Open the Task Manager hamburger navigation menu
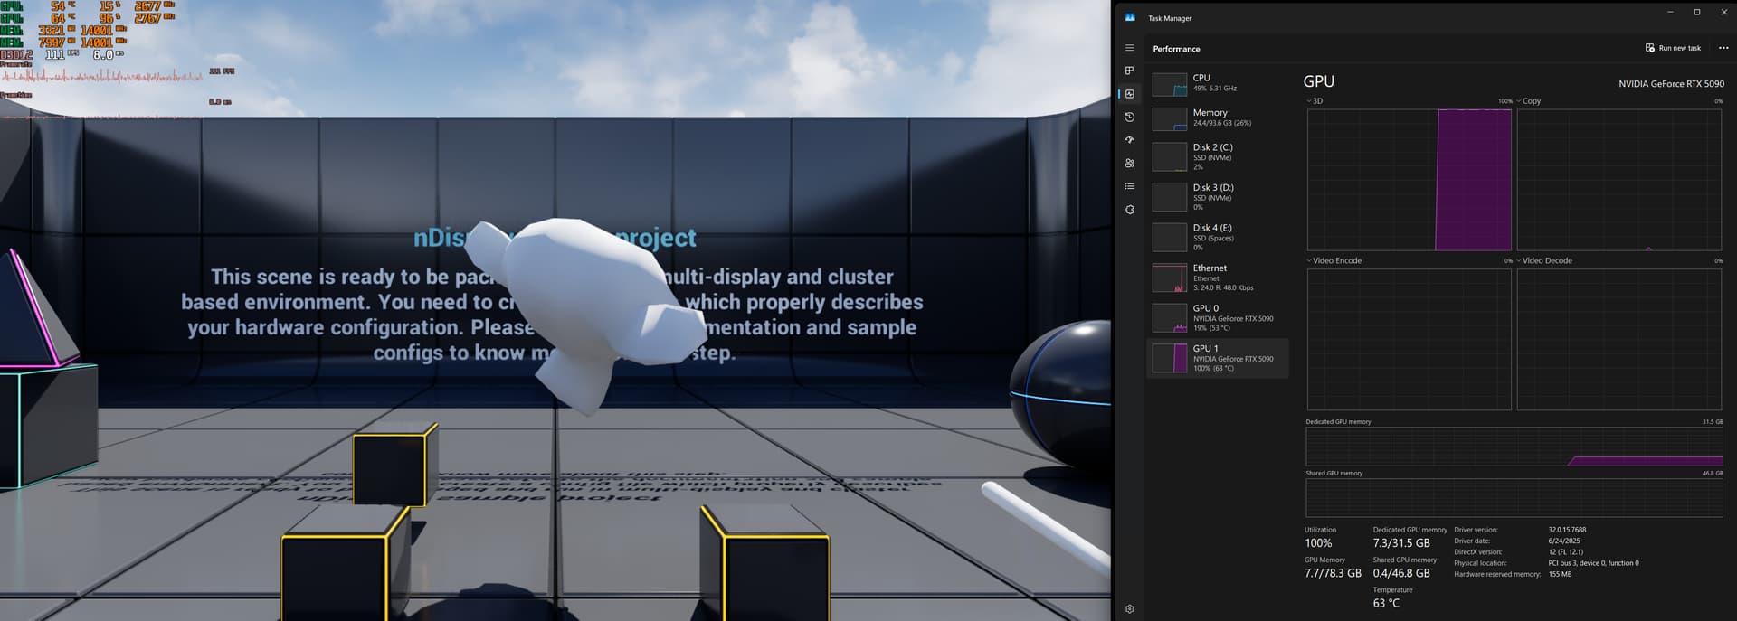Image resolution: width=1737 pixels, height=621 pixels. click(1129, 48)
